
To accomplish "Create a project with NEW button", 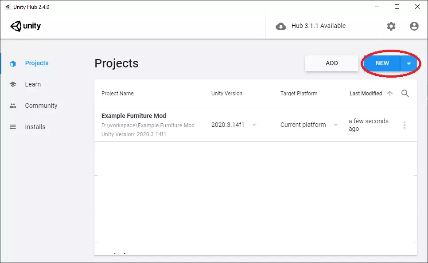I will pyautogui.click(x=382, y=63).
